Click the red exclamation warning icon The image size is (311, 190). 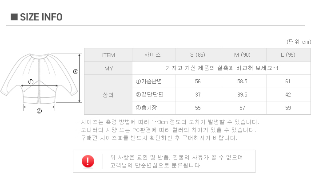[88, 161]
